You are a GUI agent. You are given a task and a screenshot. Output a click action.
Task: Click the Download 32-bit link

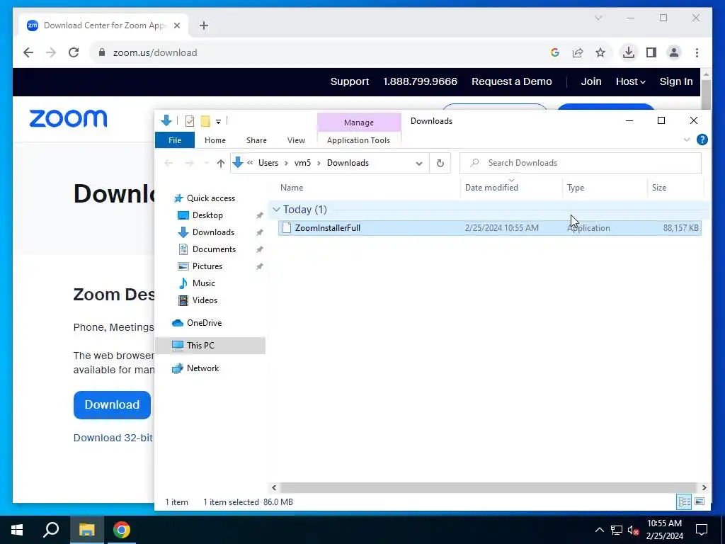pyautogui.click(x=113, y=438)
